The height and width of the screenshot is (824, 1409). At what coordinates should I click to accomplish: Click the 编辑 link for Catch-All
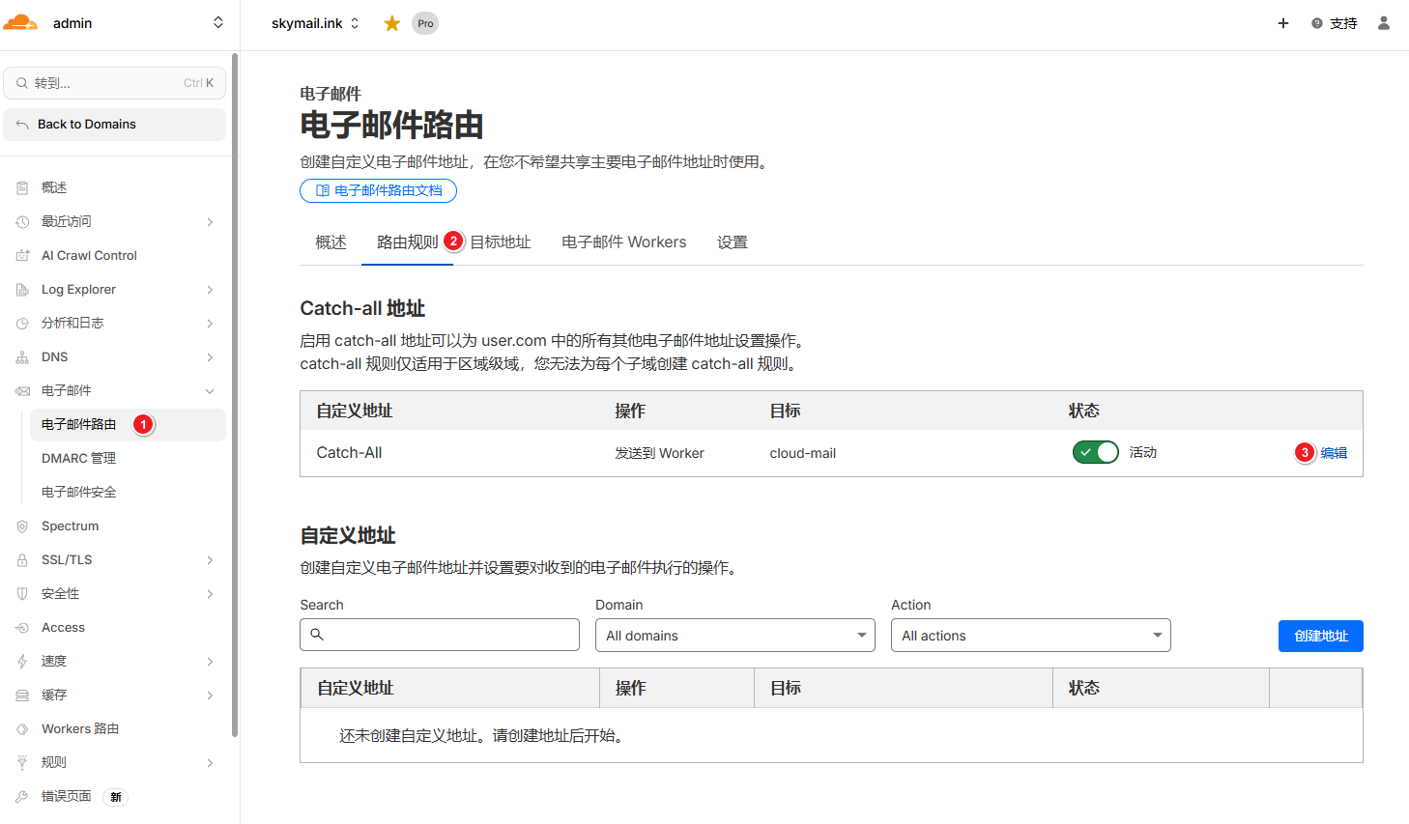tap(1334, 453)
